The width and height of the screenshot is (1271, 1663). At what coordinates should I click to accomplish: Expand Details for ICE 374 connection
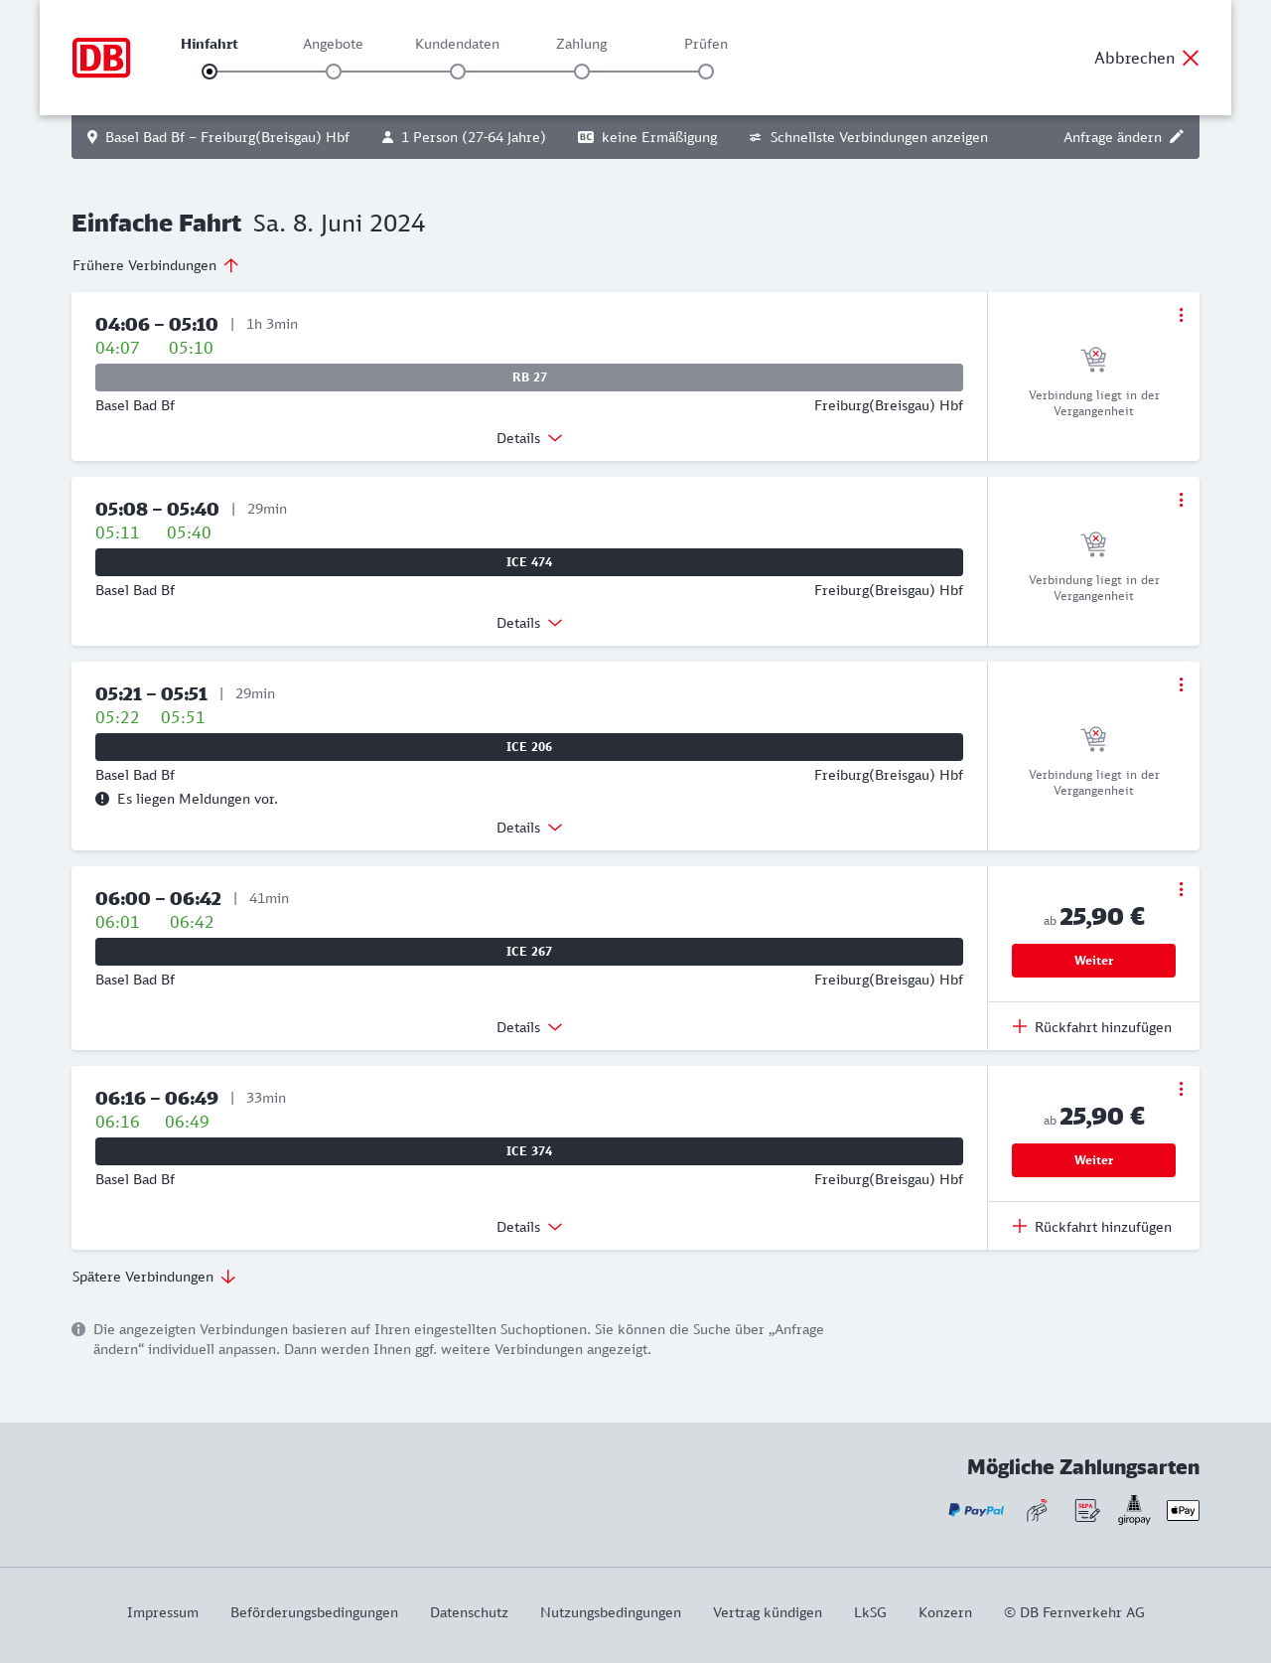click(x=529, y=1227)
